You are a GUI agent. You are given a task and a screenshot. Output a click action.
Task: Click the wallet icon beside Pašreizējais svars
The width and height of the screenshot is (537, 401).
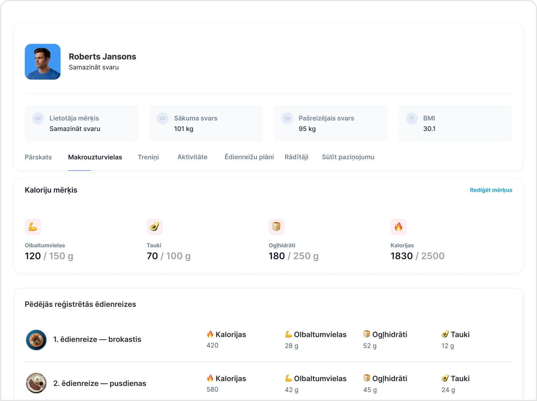click(x=287, y=118)
